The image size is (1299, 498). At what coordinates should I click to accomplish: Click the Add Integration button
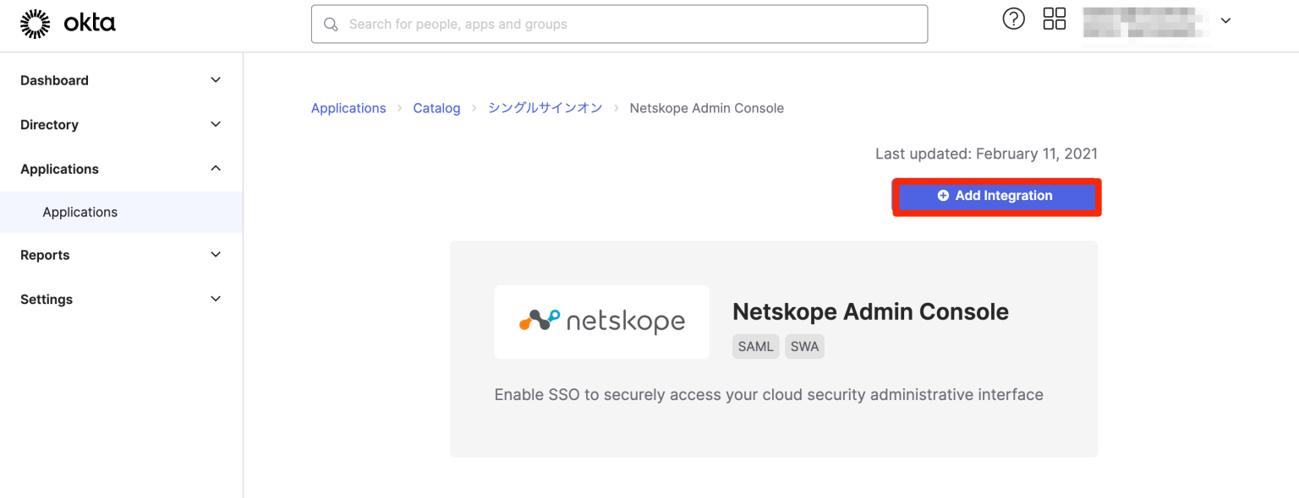coord(996,195)
